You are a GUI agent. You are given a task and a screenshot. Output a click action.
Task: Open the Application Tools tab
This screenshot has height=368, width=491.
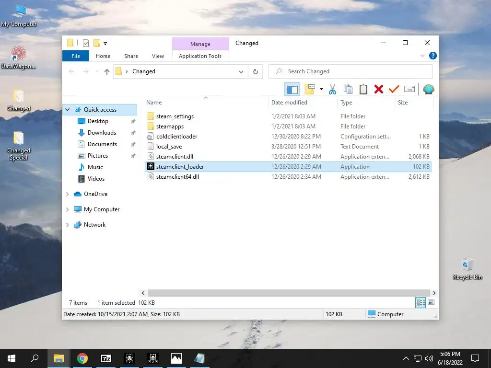click(x=200, y=56)
